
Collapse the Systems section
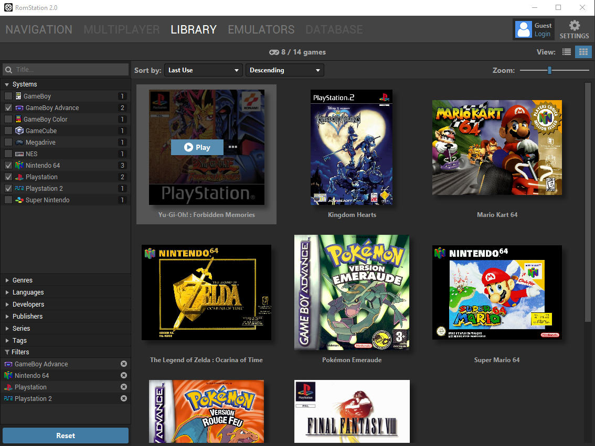(65, 84)
